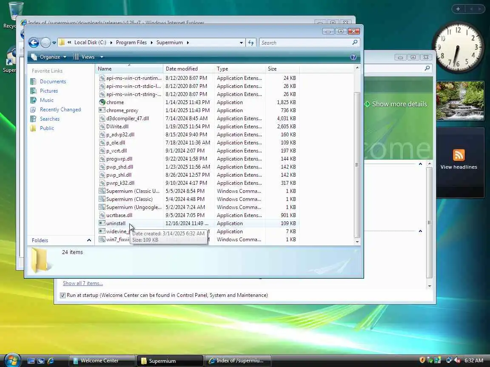Click the Forward navigation arrow in Explorer
The image size is (490, 367).
(x=46, y=42)
